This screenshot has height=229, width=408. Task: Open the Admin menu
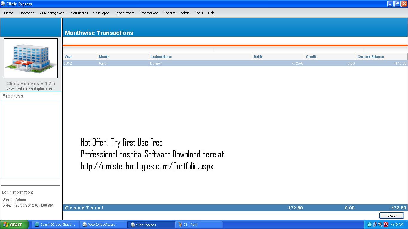point(185,13)
